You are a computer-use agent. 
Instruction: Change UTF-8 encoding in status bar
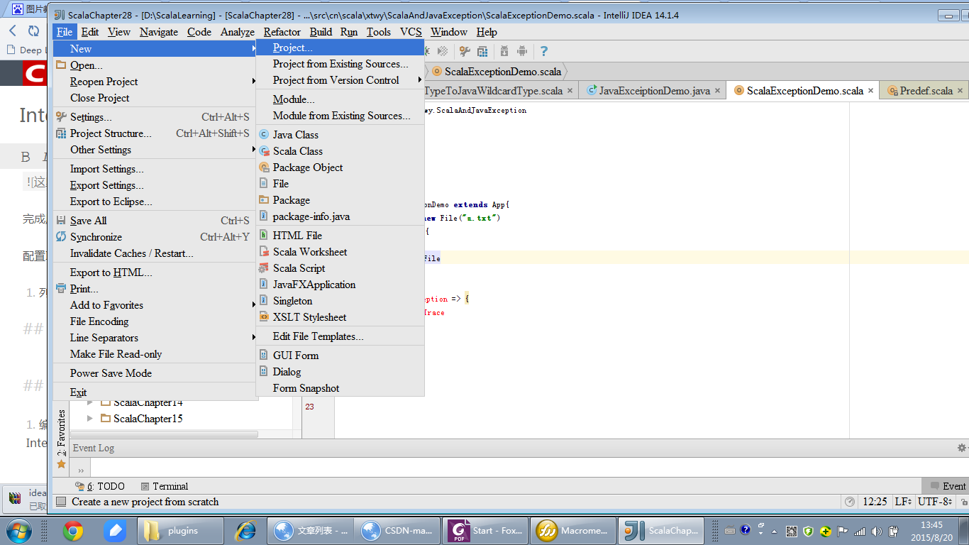[x=935, y=502]
